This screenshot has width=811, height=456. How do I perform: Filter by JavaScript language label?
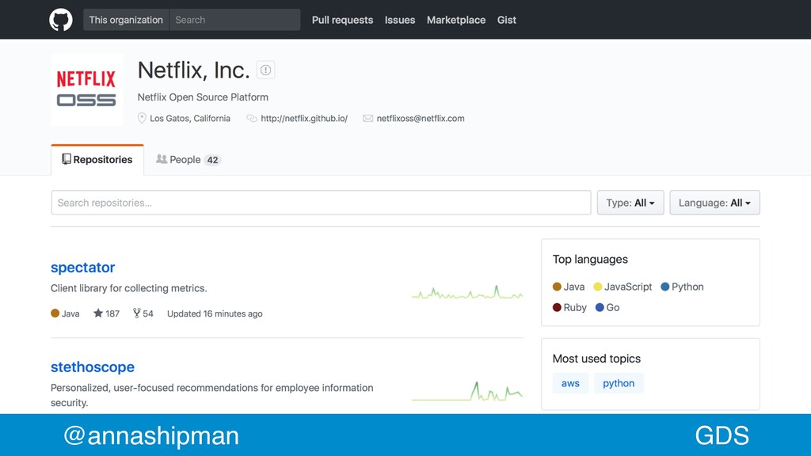[628, 287]
